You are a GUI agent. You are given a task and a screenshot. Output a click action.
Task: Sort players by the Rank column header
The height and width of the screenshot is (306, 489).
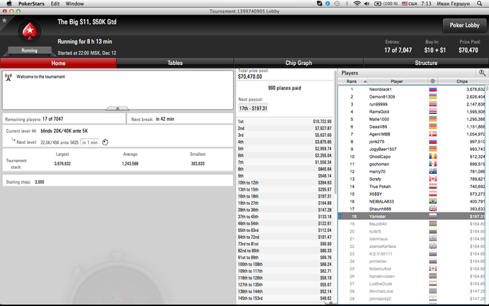coord(353,82)
